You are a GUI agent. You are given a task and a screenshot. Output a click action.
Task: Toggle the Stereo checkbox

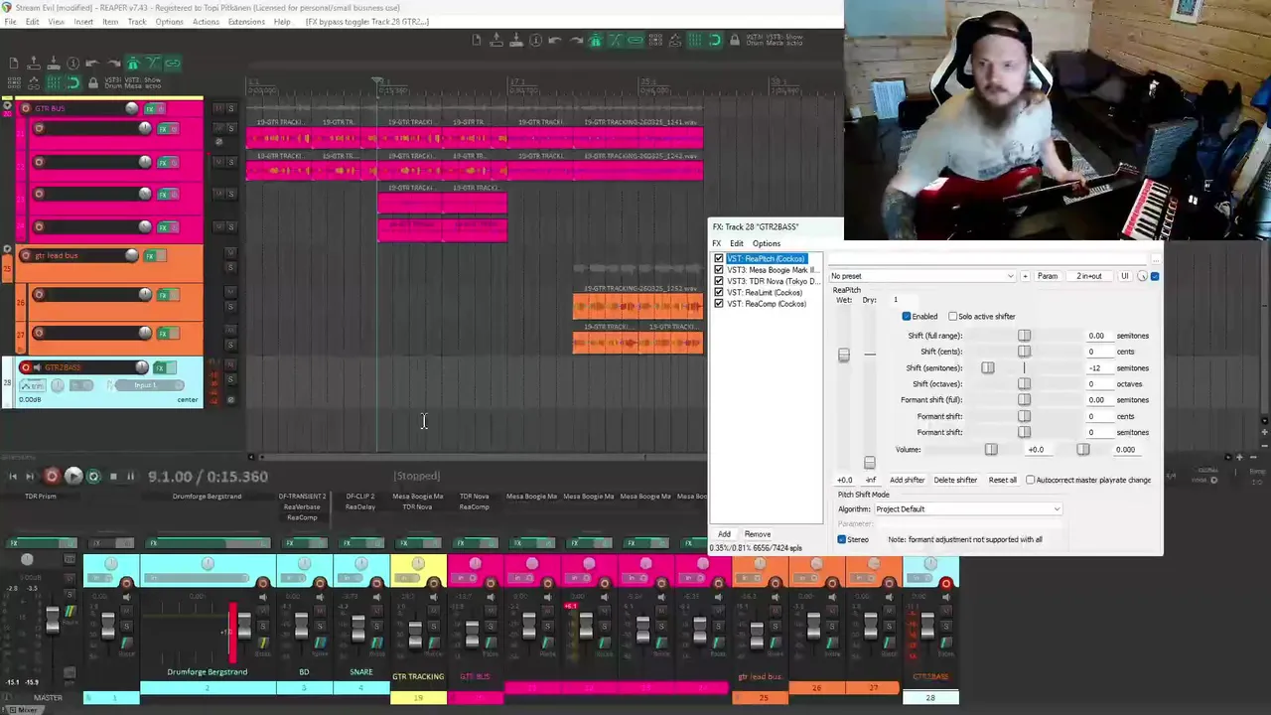(842, 539)
